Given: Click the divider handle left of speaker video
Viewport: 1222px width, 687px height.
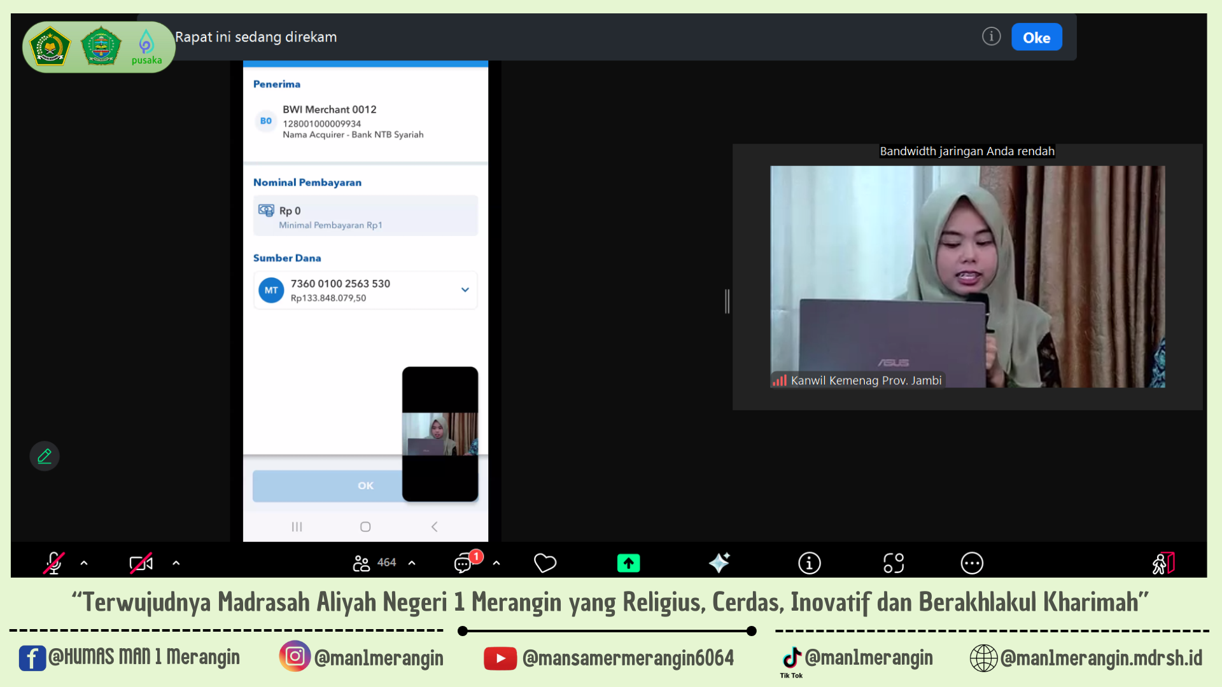Looking at the screenshot, I should 727,301.
